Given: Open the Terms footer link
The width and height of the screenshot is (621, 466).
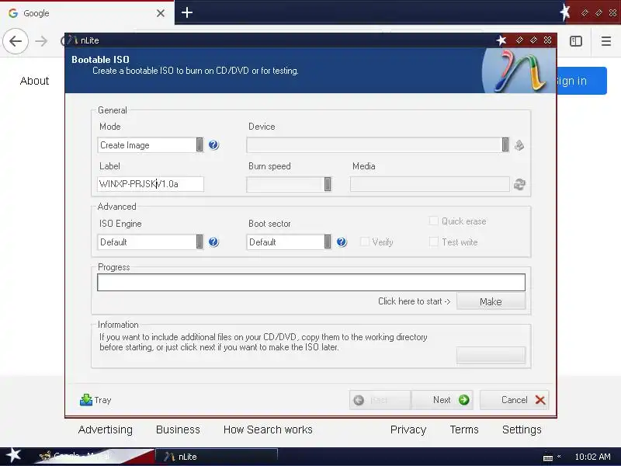Looking at the screenshot, I should (x=464, y=429).
